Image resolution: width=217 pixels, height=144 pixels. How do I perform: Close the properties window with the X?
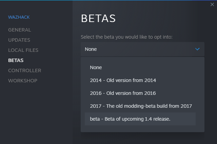point(212,4)
